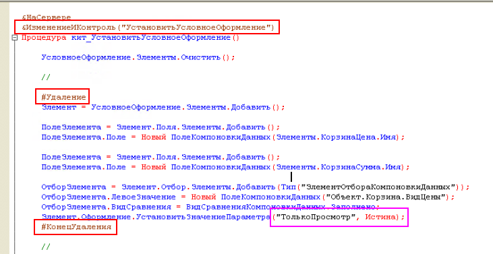This screenshot has height=254, width=493.
Task: Click the "ТолькоПросмотр" string literal
Action: click(x=316, y=217)
